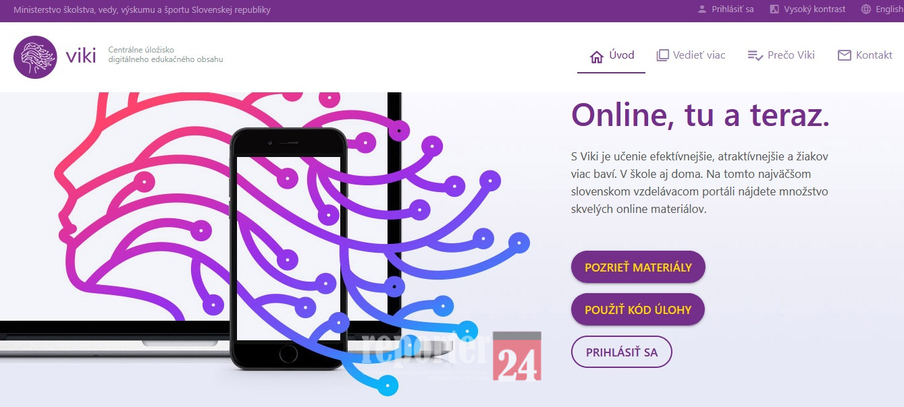
Task: Click the POUŽIŤ KÓD ÚLOHY button
Action: click(x=638, y=310)
